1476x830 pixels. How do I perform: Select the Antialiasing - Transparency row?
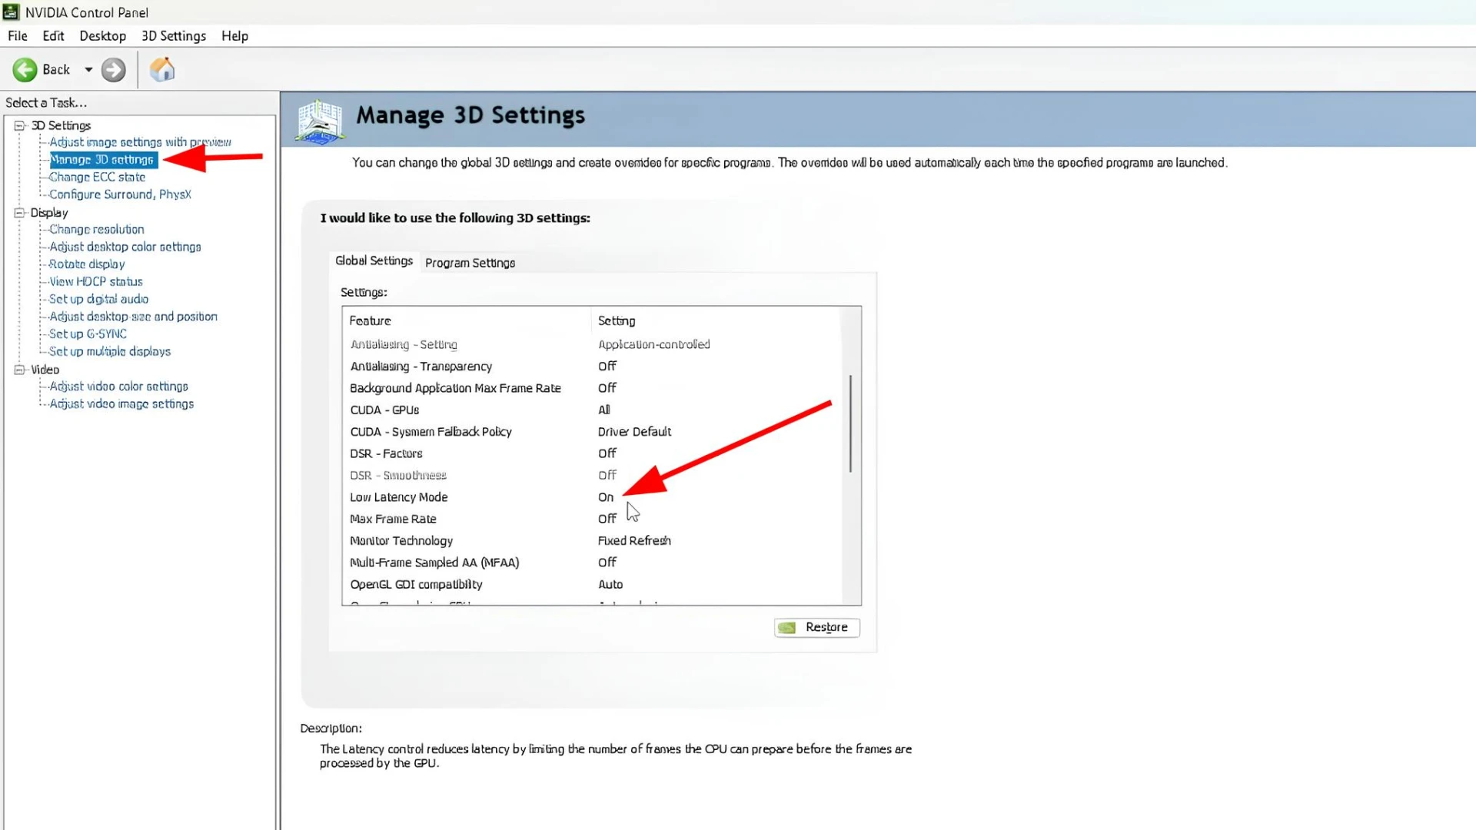click(592, 367)
